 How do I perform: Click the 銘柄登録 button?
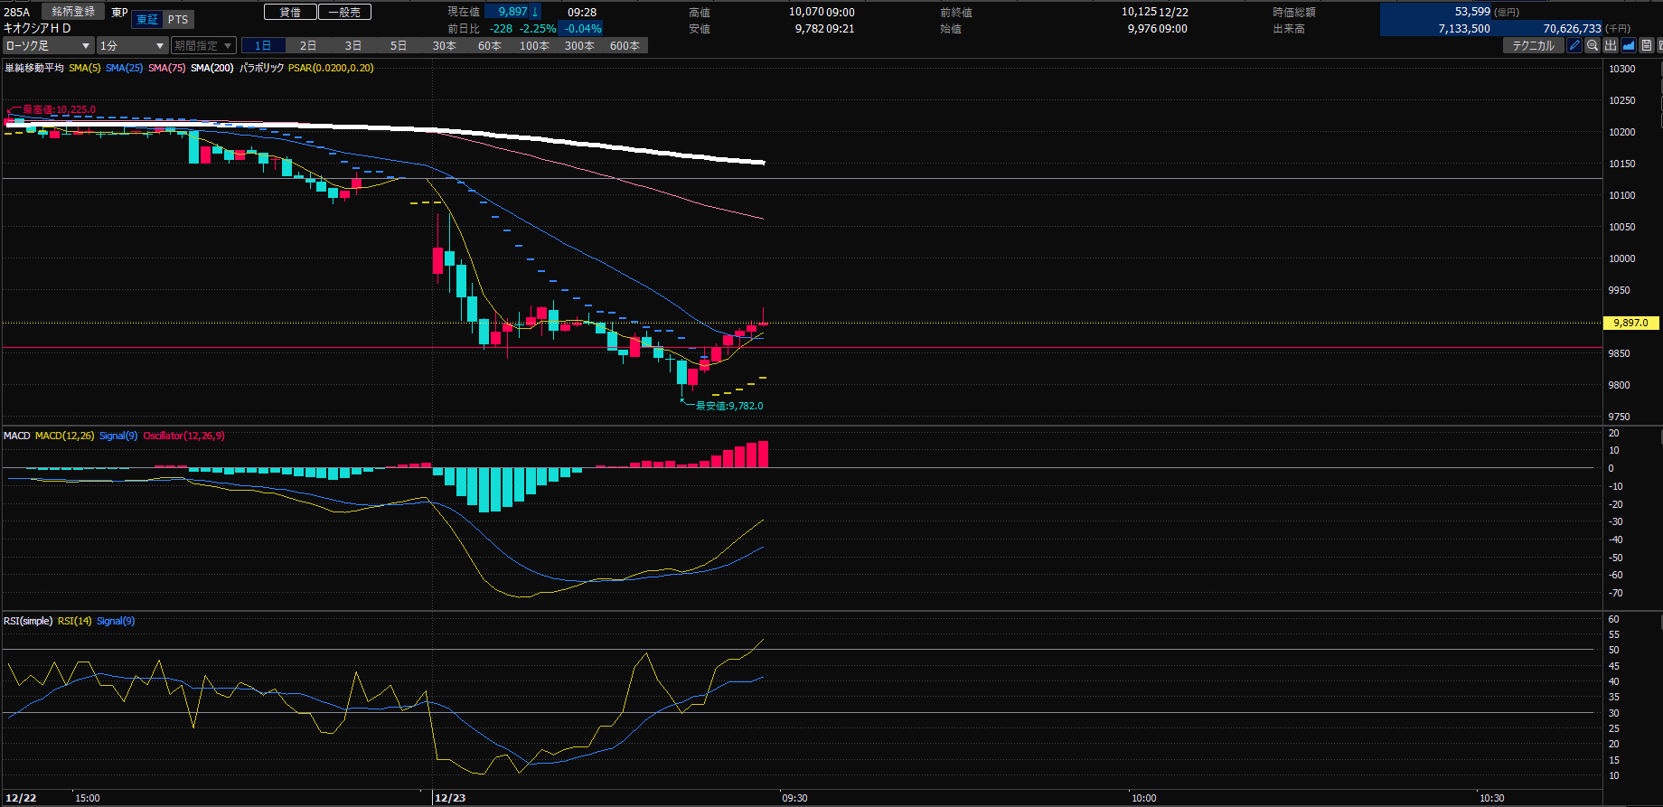click(73, 12)
